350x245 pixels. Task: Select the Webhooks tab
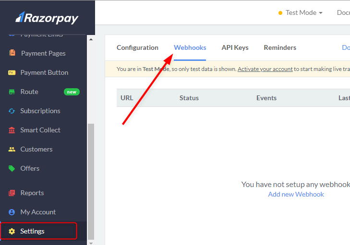click(x=190, y=47)
